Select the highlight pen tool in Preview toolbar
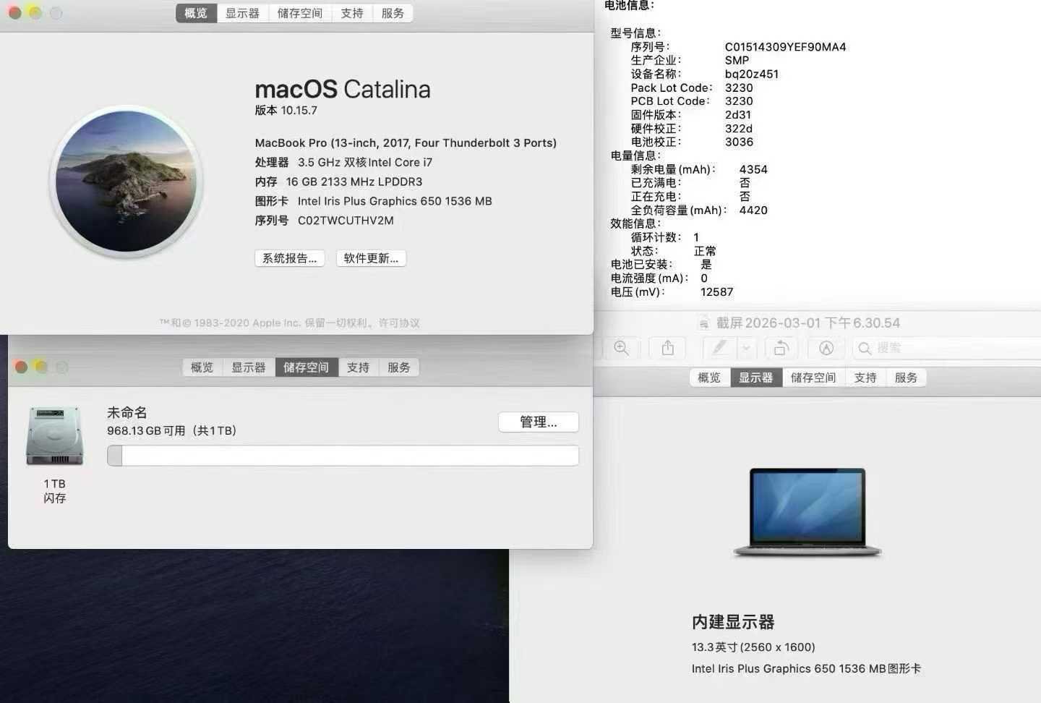Screen dimensions: 1041x703 (719, 348)
